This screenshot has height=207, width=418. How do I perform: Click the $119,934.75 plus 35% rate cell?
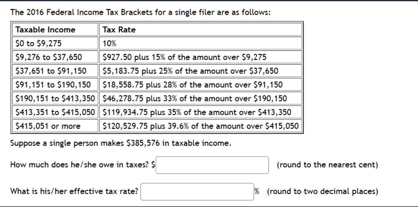coord(200,112)
